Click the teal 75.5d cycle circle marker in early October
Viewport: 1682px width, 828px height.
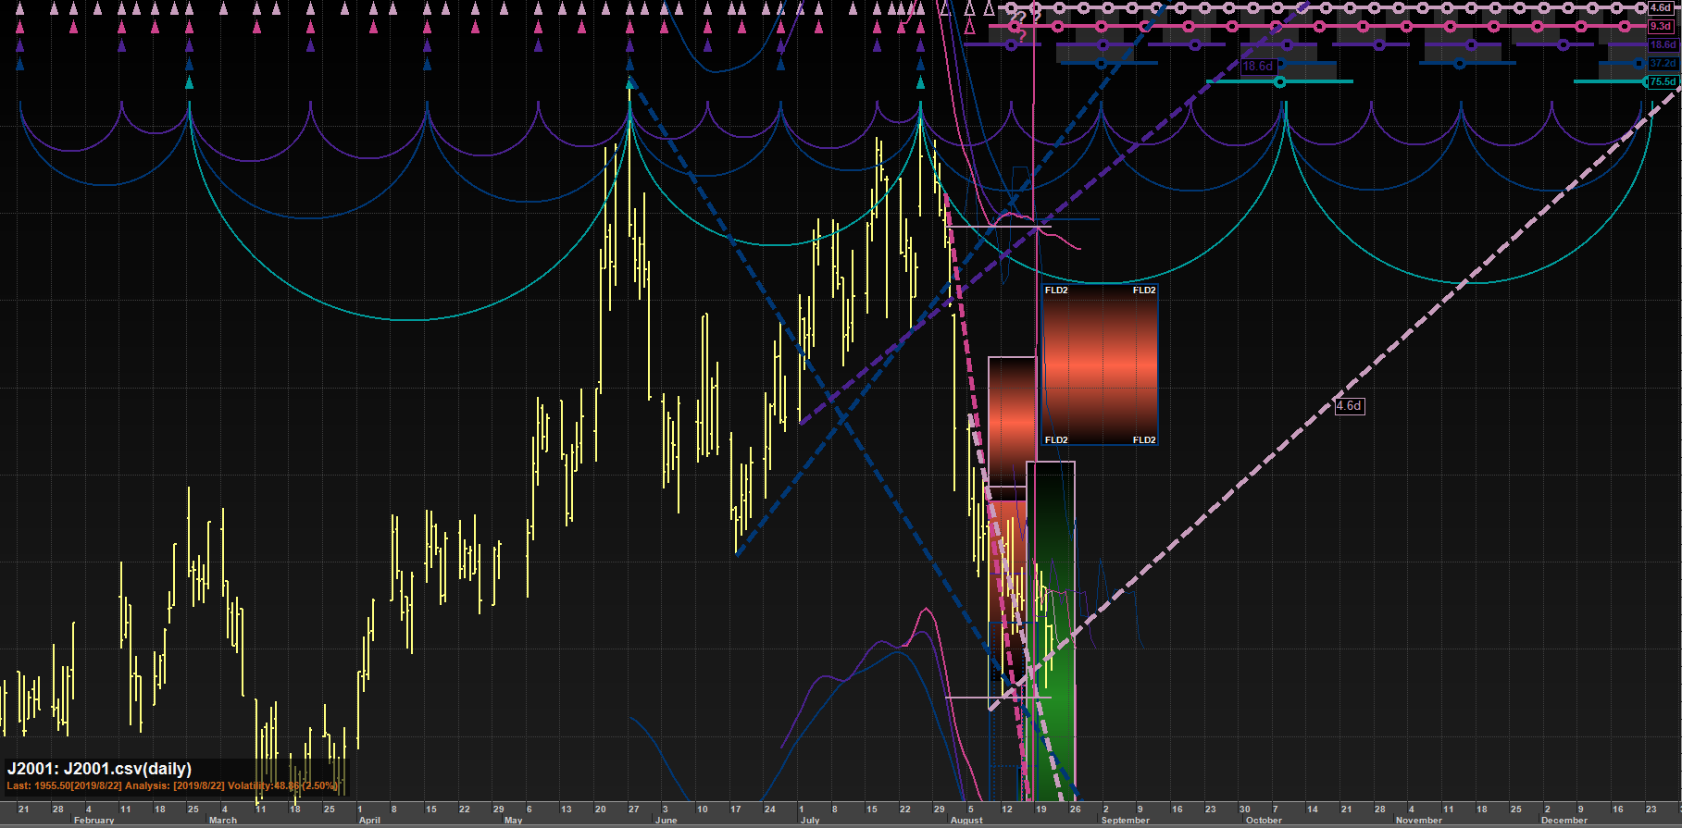pos(1280,82)
